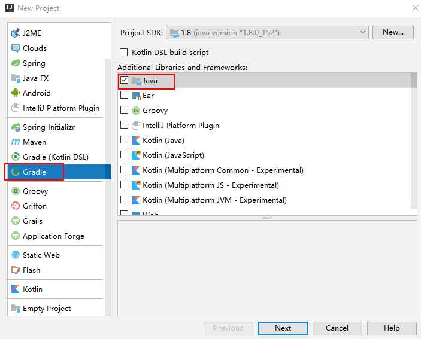Viewport: 421px width, 339px height.
Task: Click the Kotlin (Multiplatform JVM - Experimental) label
Action: 214,200
